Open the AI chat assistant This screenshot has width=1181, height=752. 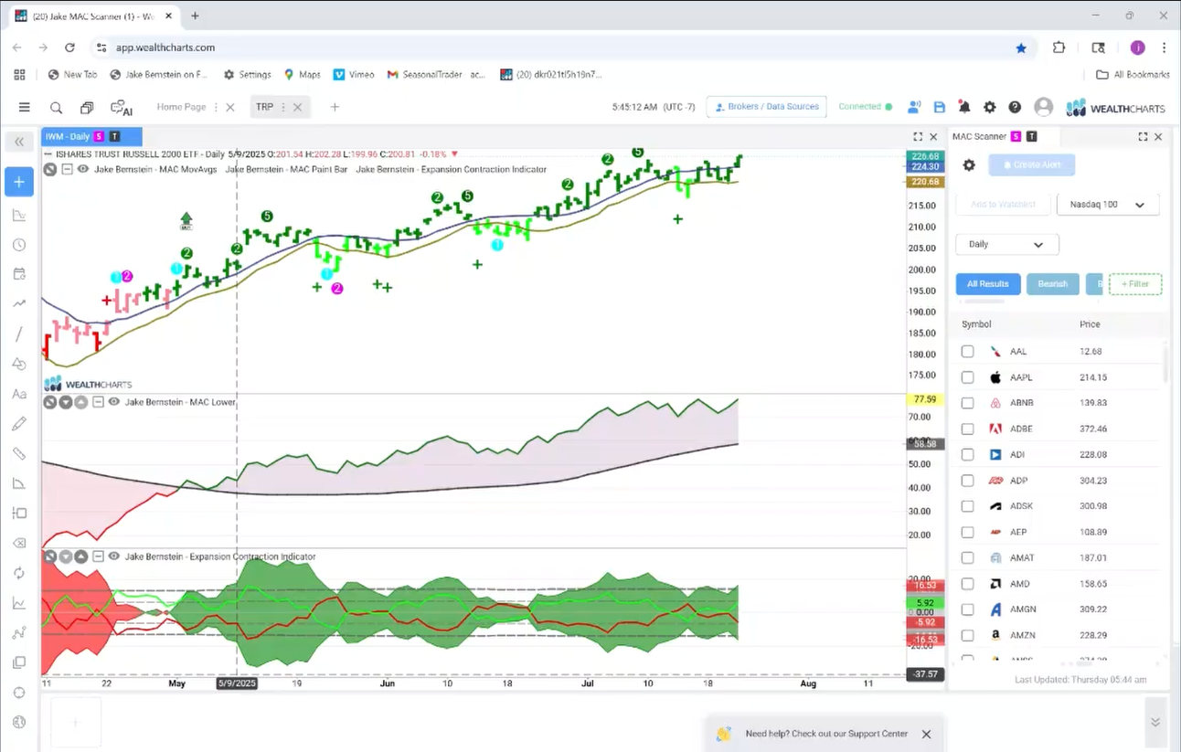pos(122,108)
